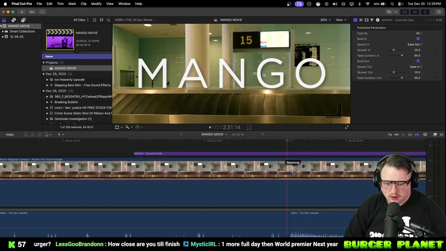Open the Clip menu
The width and height of the screenshot is (446, 251).
(84, 4)
